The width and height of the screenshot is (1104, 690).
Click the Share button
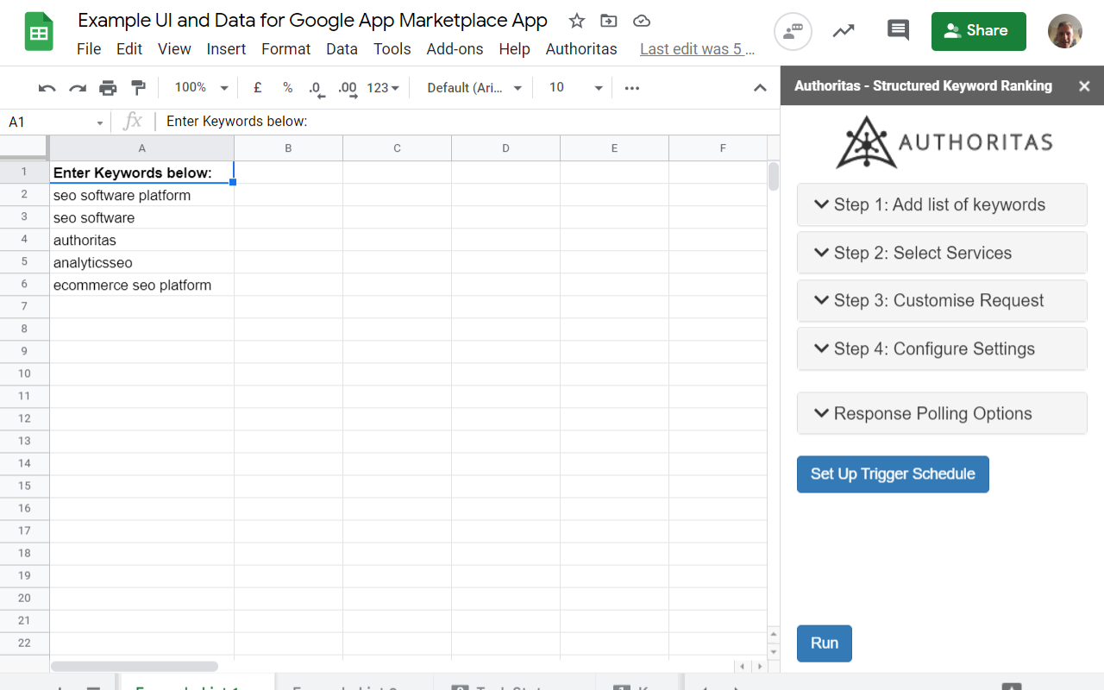click(979, 31)
